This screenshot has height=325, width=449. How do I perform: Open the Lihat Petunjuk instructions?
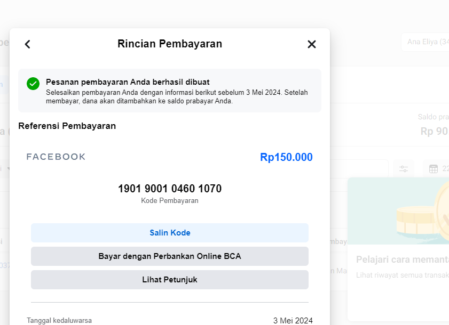[170, 280]
